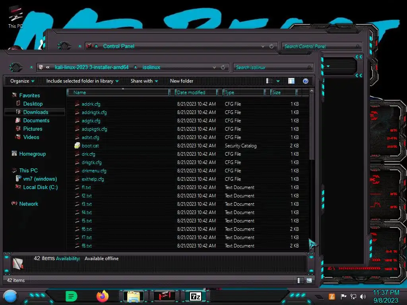Viewport: 407px width, 305px height.
Task: Click the Windows Start orb
Action: point(10,296)
